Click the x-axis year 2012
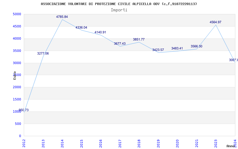 [x=24, y=143]
